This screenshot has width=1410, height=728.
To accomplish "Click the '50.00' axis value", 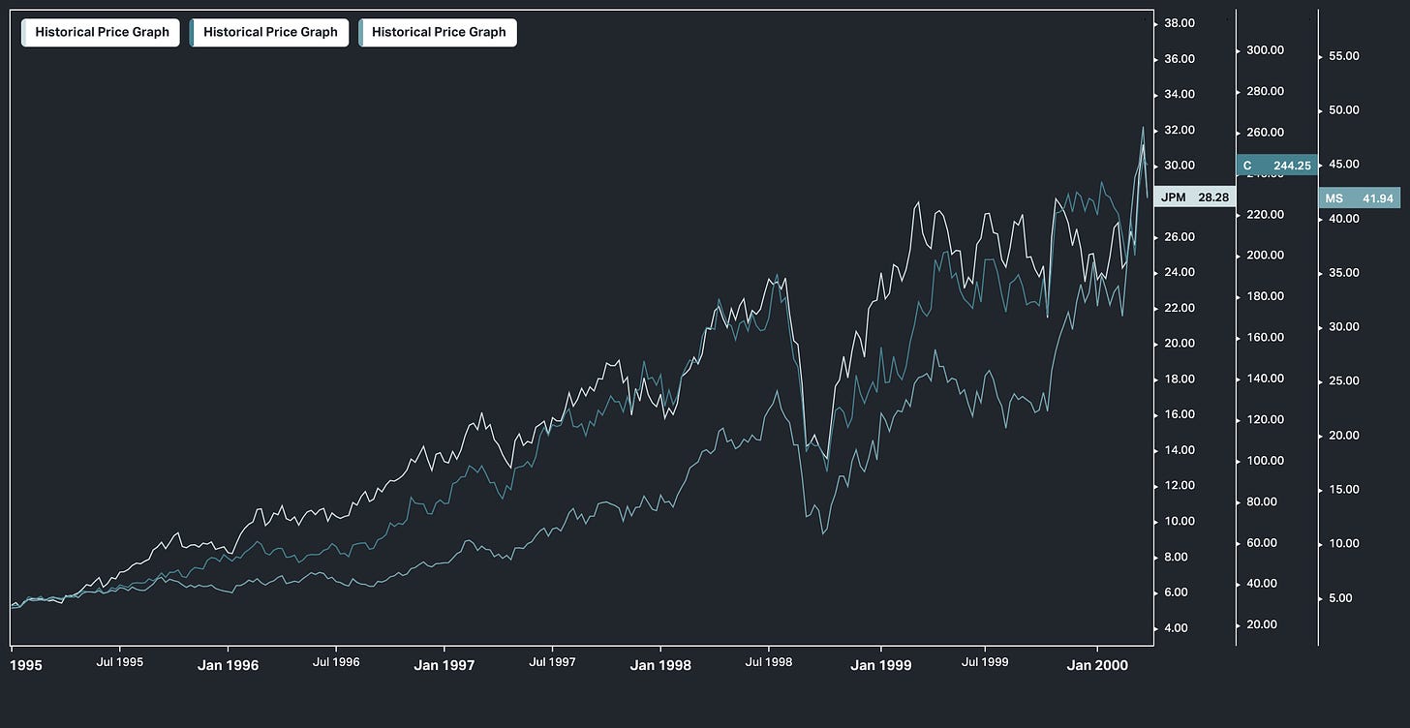I will click(x=1344, y=110).
